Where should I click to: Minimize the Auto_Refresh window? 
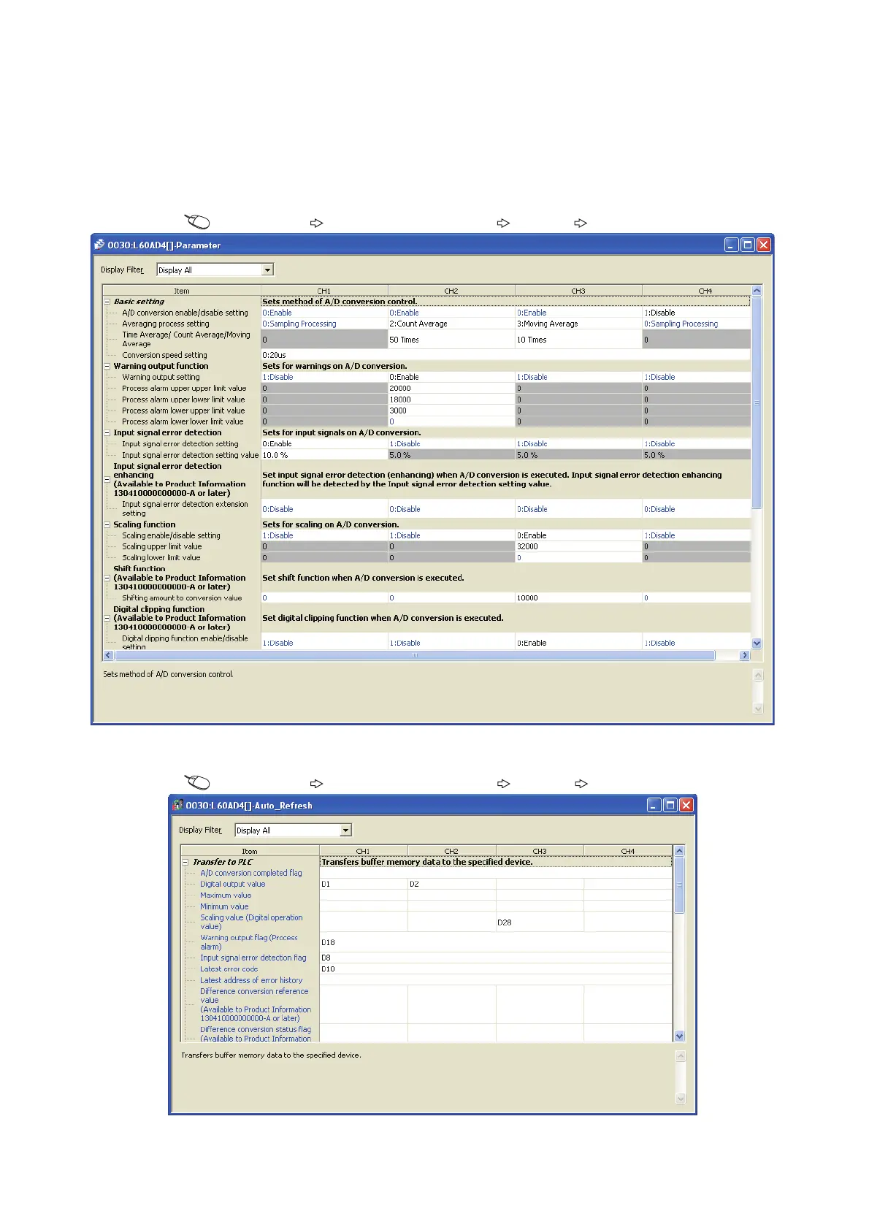point(654,805)
